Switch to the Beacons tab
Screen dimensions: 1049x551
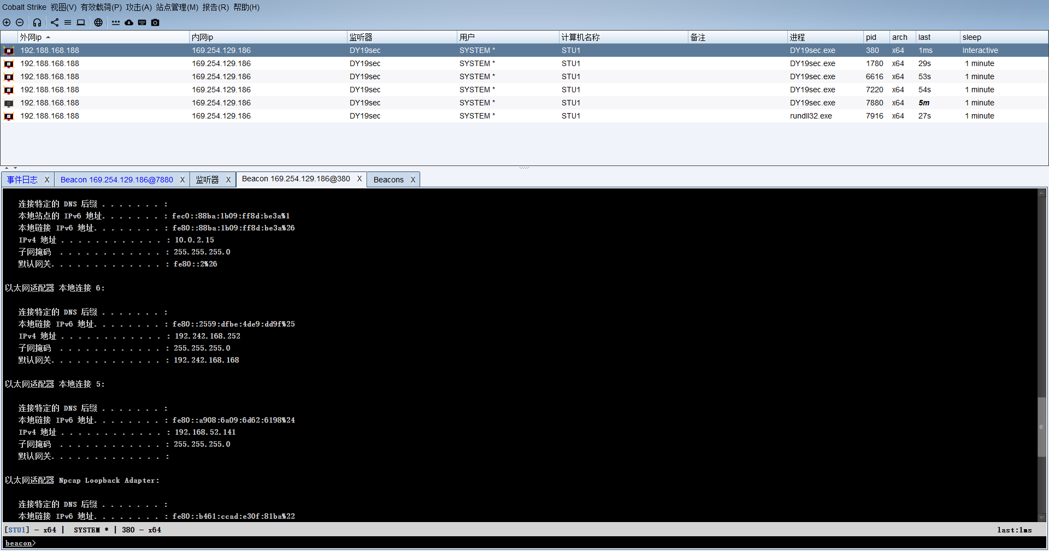click(388, 180)
